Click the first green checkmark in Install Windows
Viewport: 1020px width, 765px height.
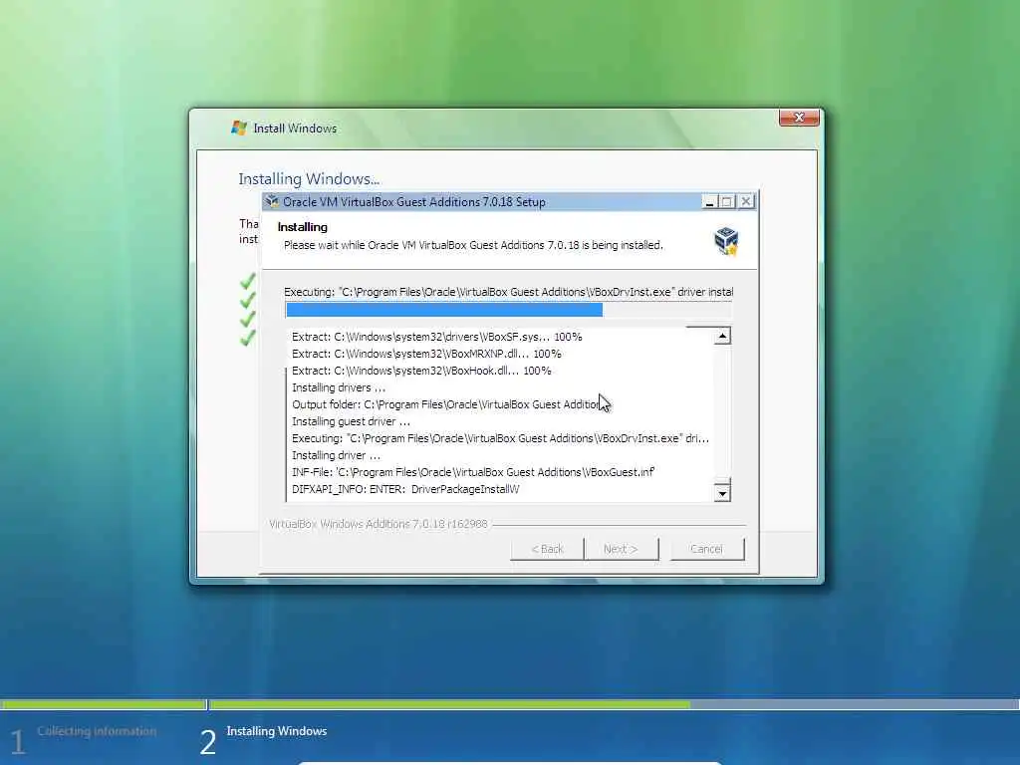247,282
